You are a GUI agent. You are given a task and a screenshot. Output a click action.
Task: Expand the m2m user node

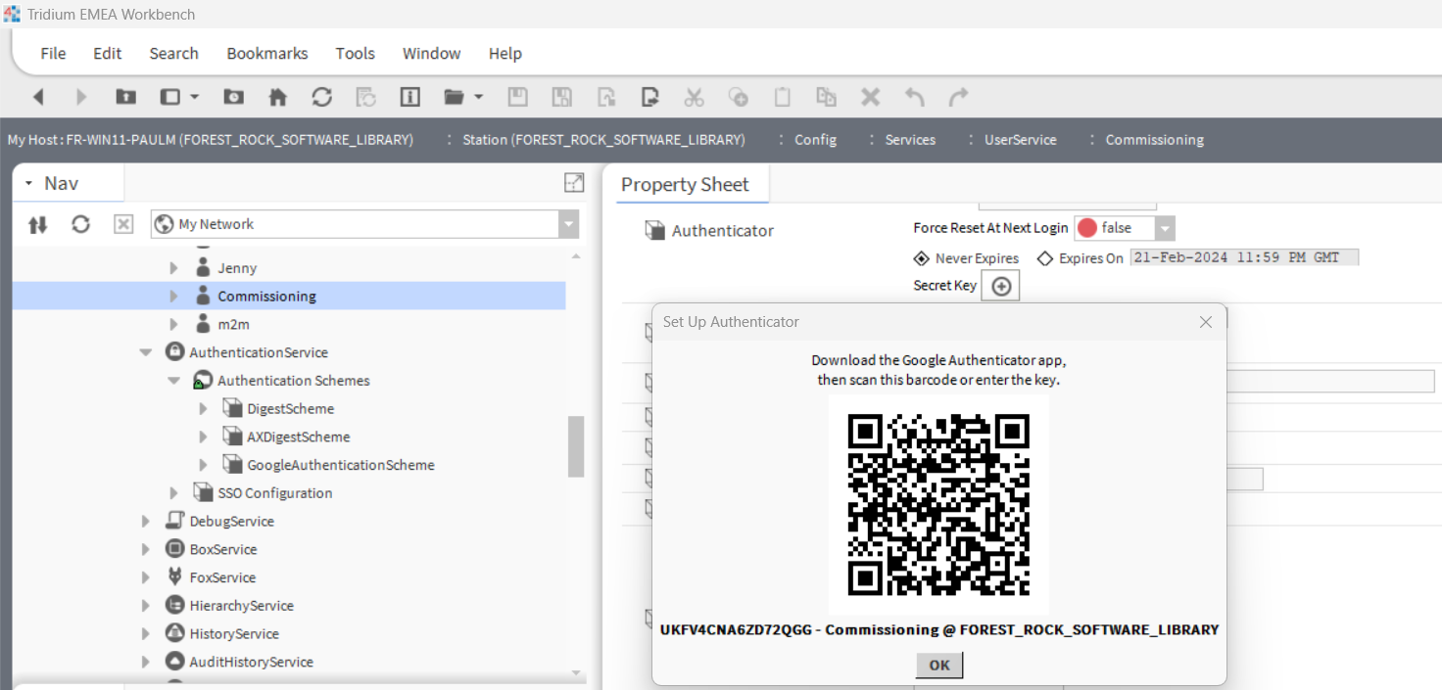coord(173,324)
